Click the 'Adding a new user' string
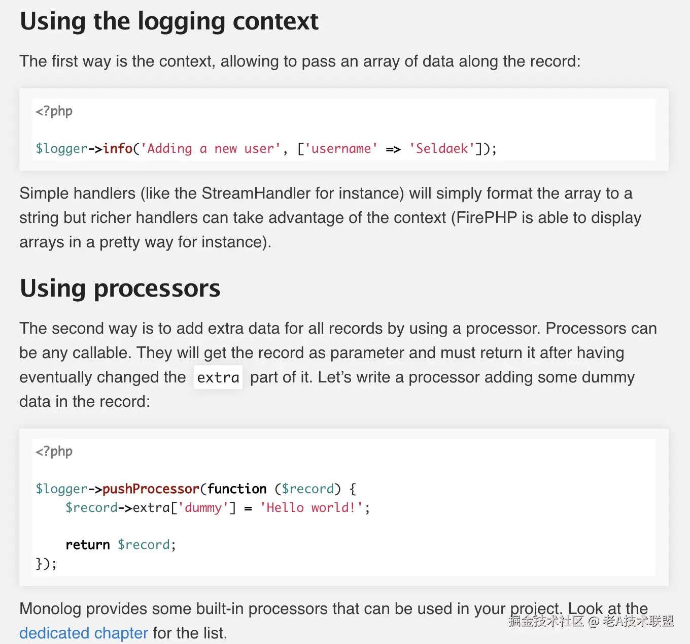The height and width of the screenshot is (644, 690). tap(211, 149)
